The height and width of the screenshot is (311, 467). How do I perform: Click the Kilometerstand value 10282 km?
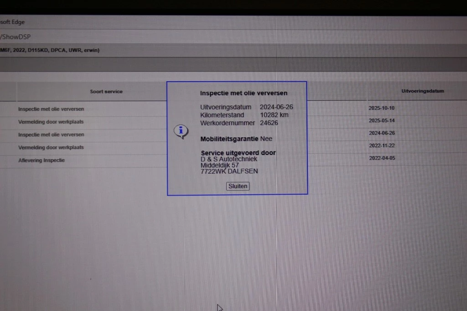coord(274,115)
